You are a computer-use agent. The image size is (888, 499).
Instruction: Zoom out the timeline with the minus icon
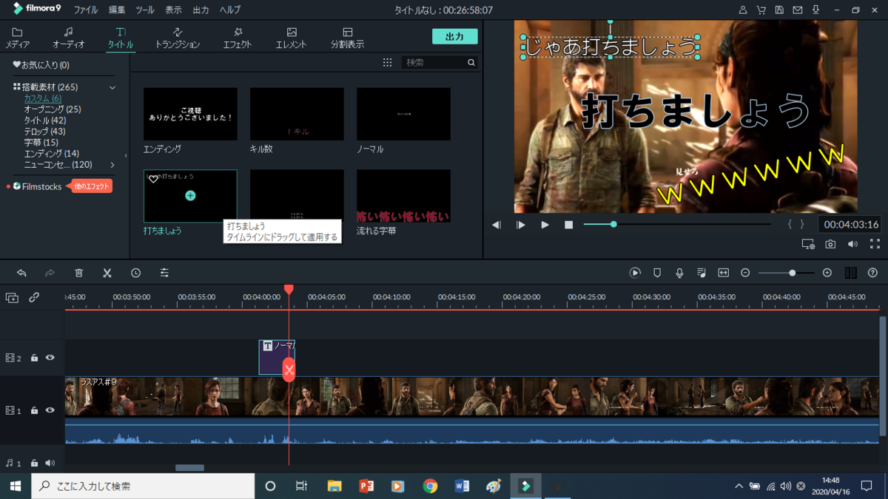point(745,273)
